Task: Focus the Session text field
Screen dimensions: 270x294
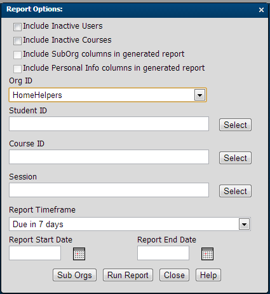Action: pos(109,190)
